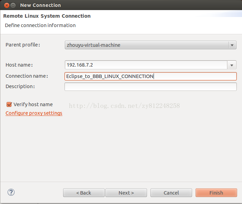The image size is (242, 204).
Task: Click Finish to create the connection
Action: coord(216,193)
